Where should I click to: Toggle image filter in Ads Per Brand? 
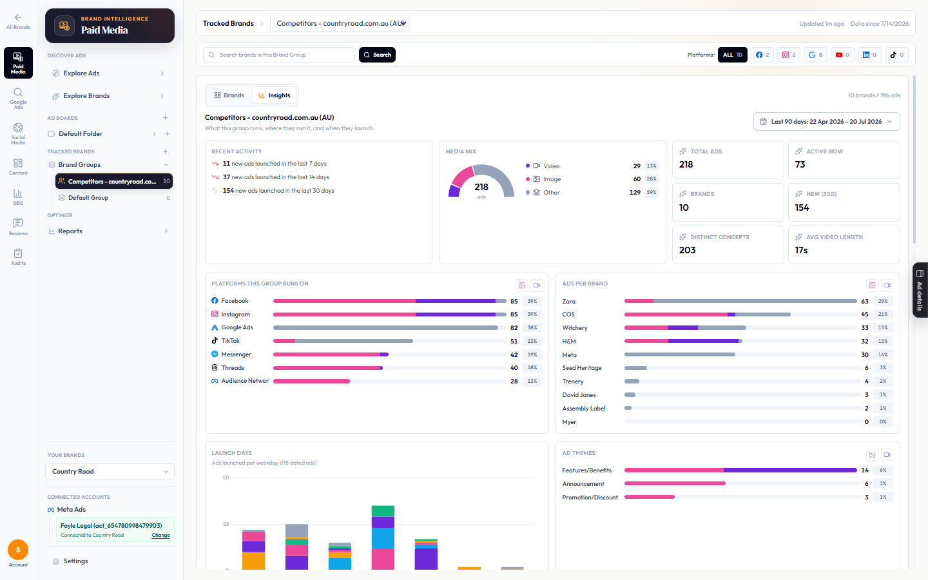[873, 285]
